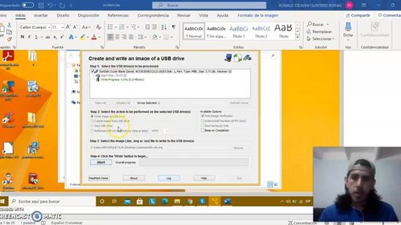Open the Disposición tab

(88, 15)
